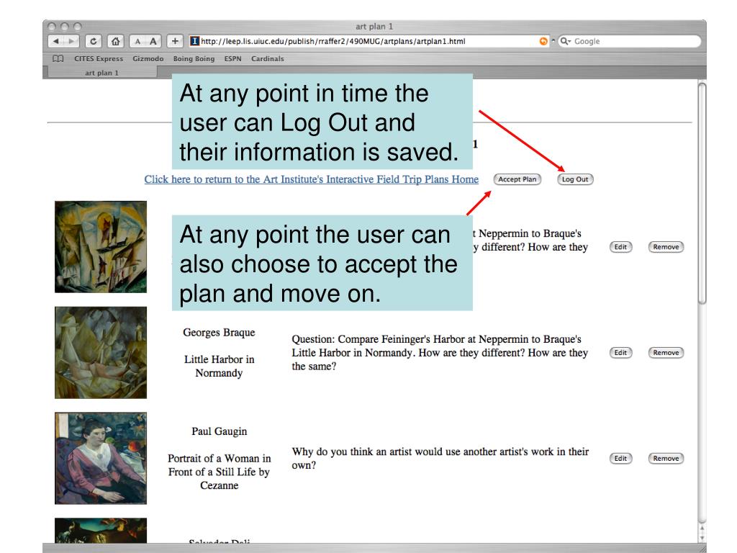The width and height of the screenshot is (737, 553).
Task: Focus the URL address field
Action: (x=369, y=41)
